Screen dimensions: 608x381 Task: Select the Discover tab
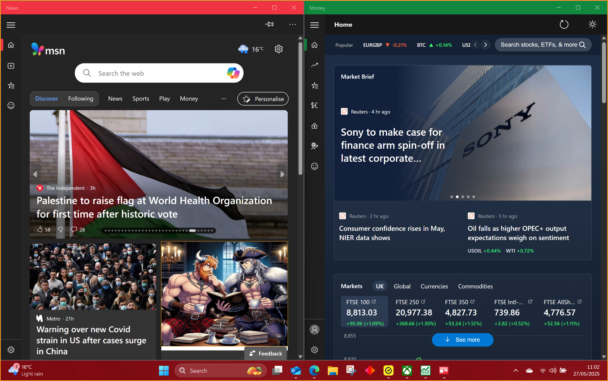click(47, 99)
